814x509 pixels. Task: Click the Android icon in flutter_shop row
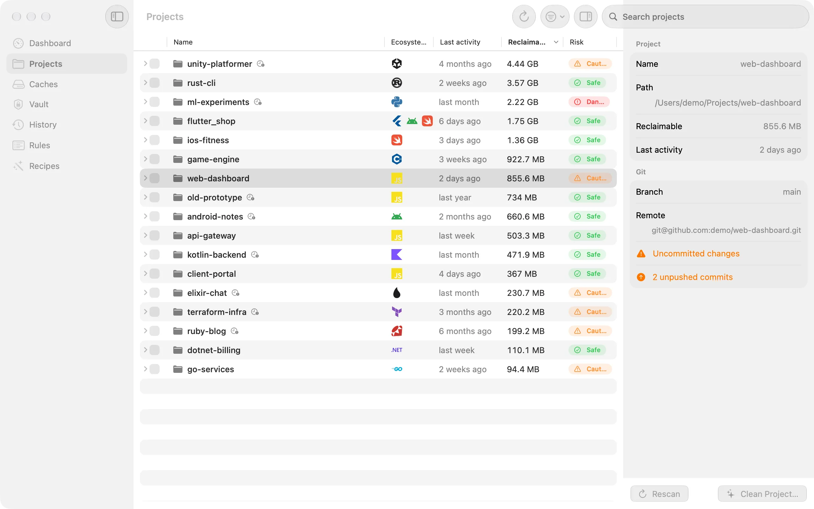412,121
